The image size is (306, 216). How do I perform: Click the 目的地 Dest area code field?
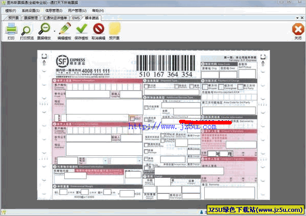[228, 75]
